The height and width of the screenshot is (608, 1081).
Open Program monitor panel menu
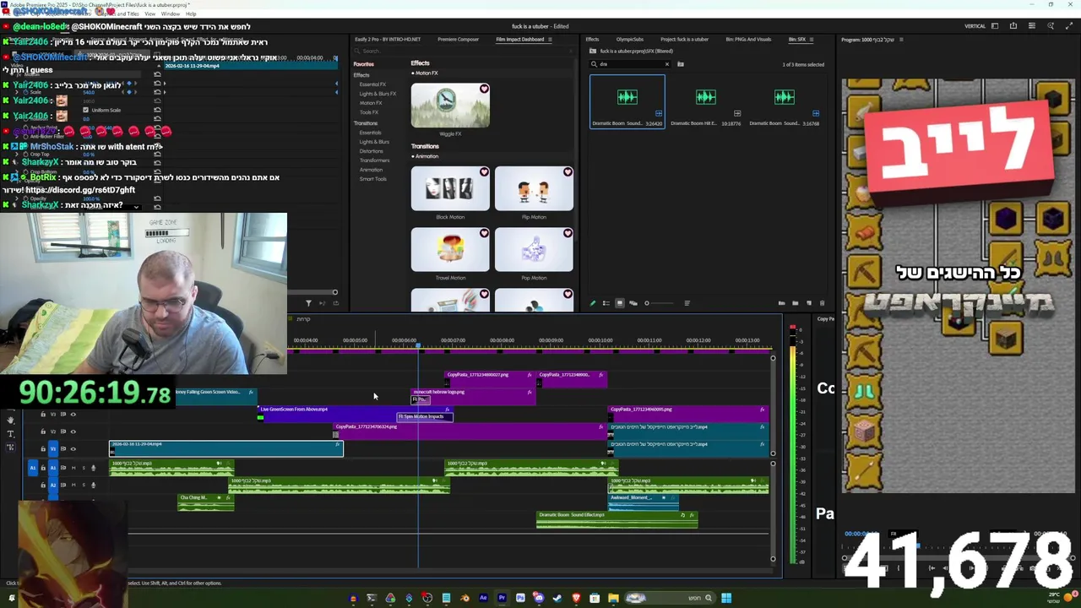pos(901,40)
